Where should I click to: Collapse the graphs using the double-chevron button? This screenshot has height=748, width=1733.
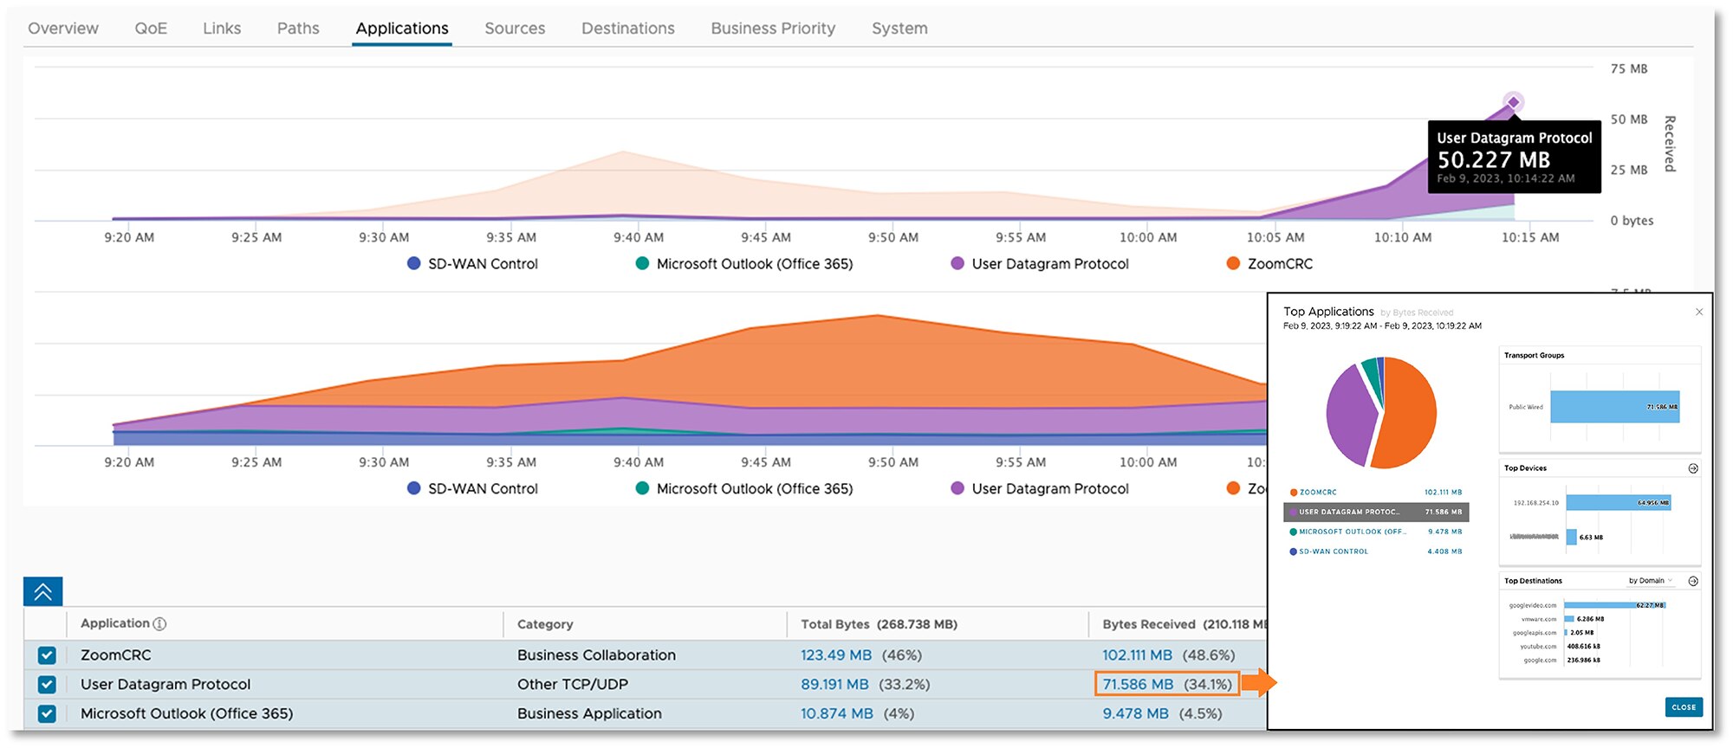42,592
